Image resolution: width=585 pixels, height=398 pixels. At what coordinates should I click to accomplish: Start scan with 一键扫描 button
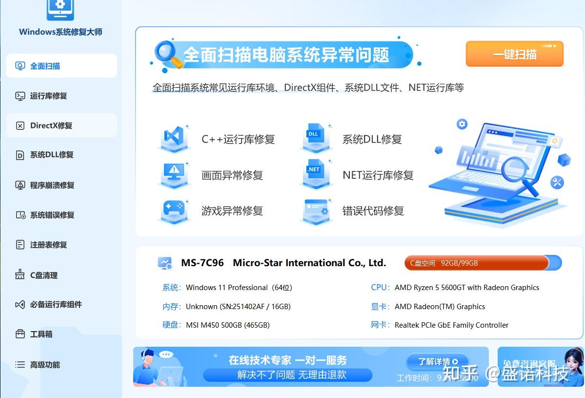coord(514,54)
